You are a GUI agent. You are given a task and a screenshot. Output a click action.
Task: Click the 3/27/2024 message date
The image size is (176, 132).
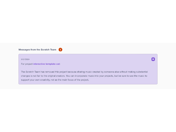pos(25,59)
